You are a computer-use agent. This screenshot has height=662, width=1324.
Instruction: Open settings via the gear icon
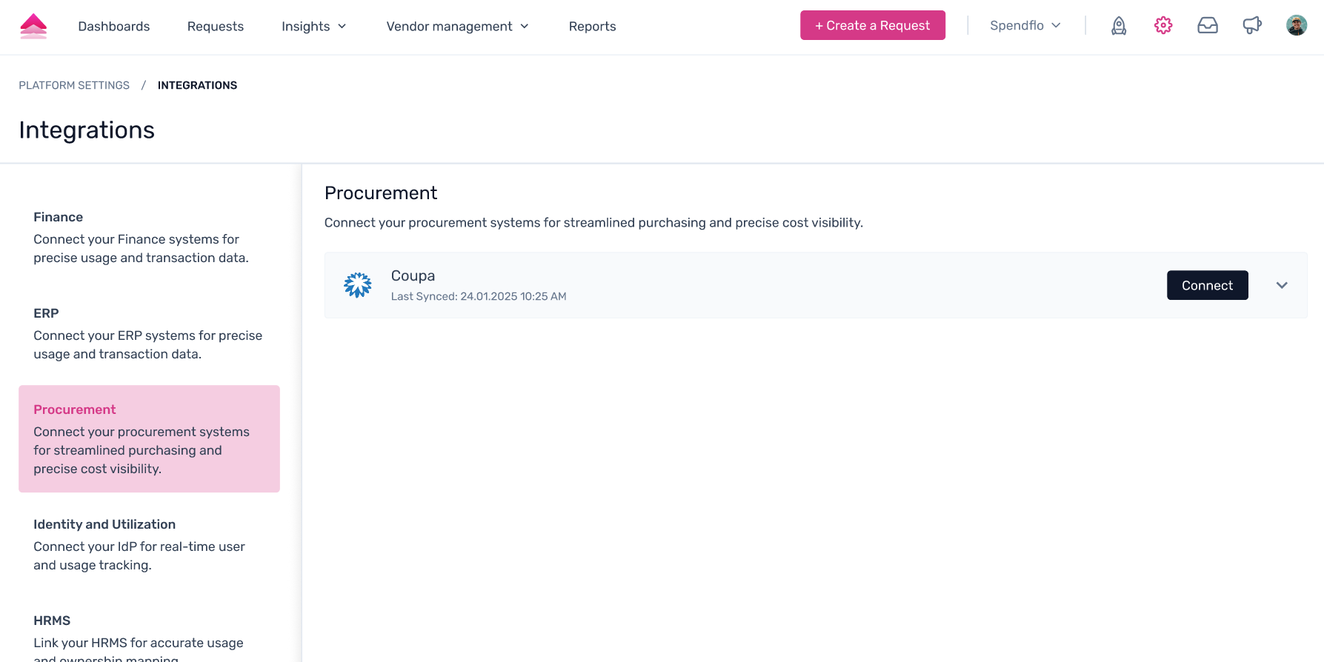point(1163,26)
